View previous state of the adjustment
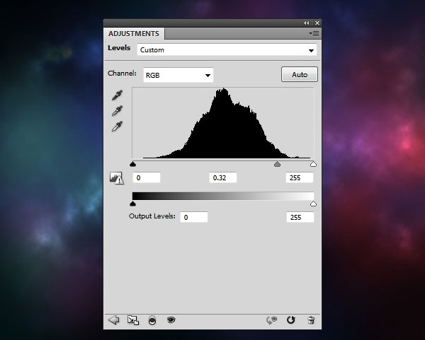The height and width of the screenshot is (340, 425). (x=272, y=320)
